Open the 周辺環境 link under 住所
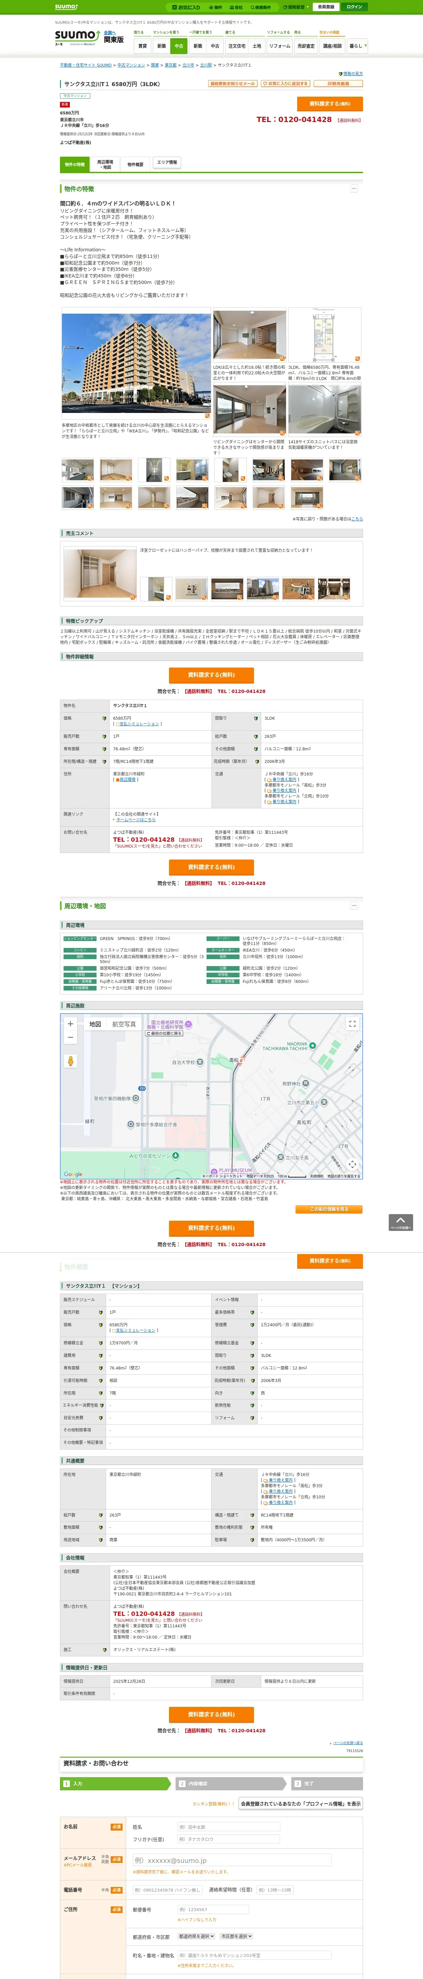The image size is (423, 1979). pyautogui.click(x=127, y=779)
